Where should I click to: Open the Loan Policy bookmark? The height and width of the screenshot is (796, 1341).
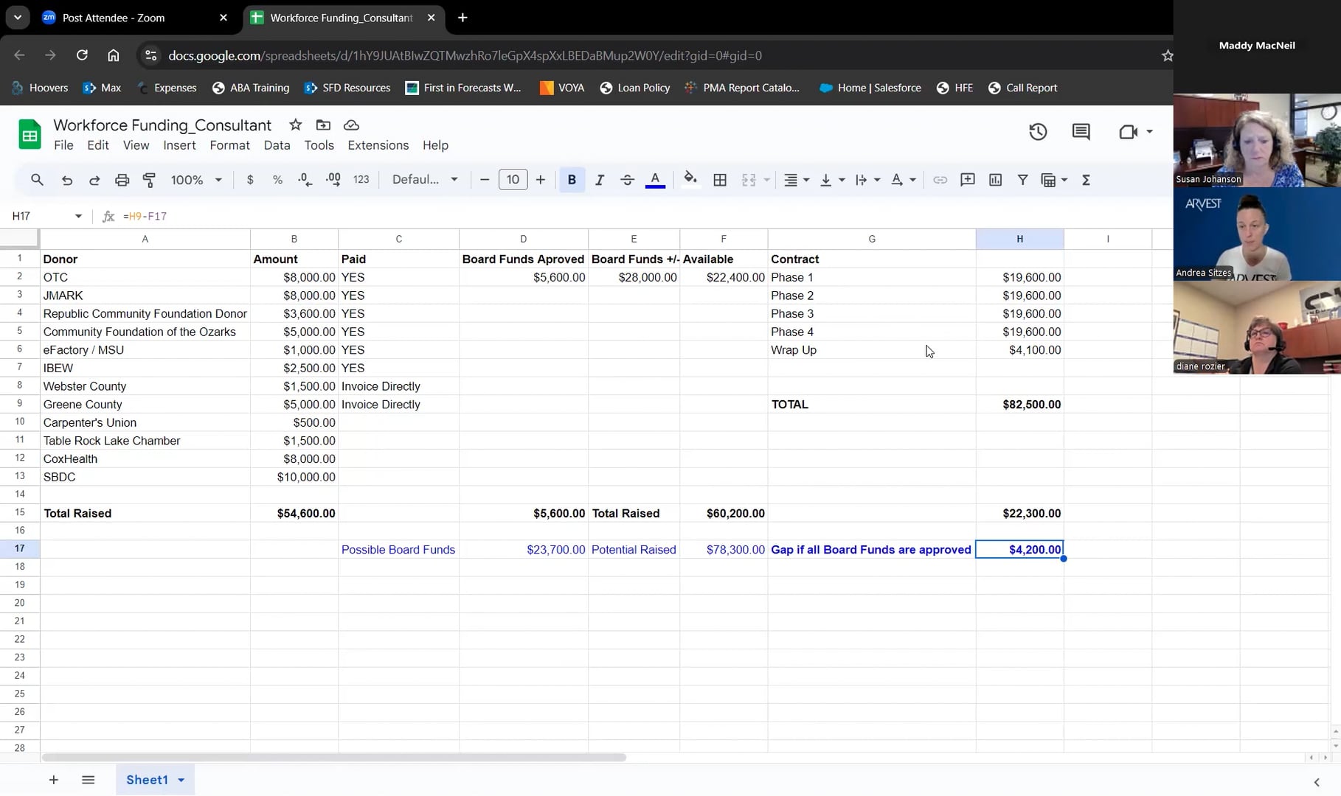635,88
